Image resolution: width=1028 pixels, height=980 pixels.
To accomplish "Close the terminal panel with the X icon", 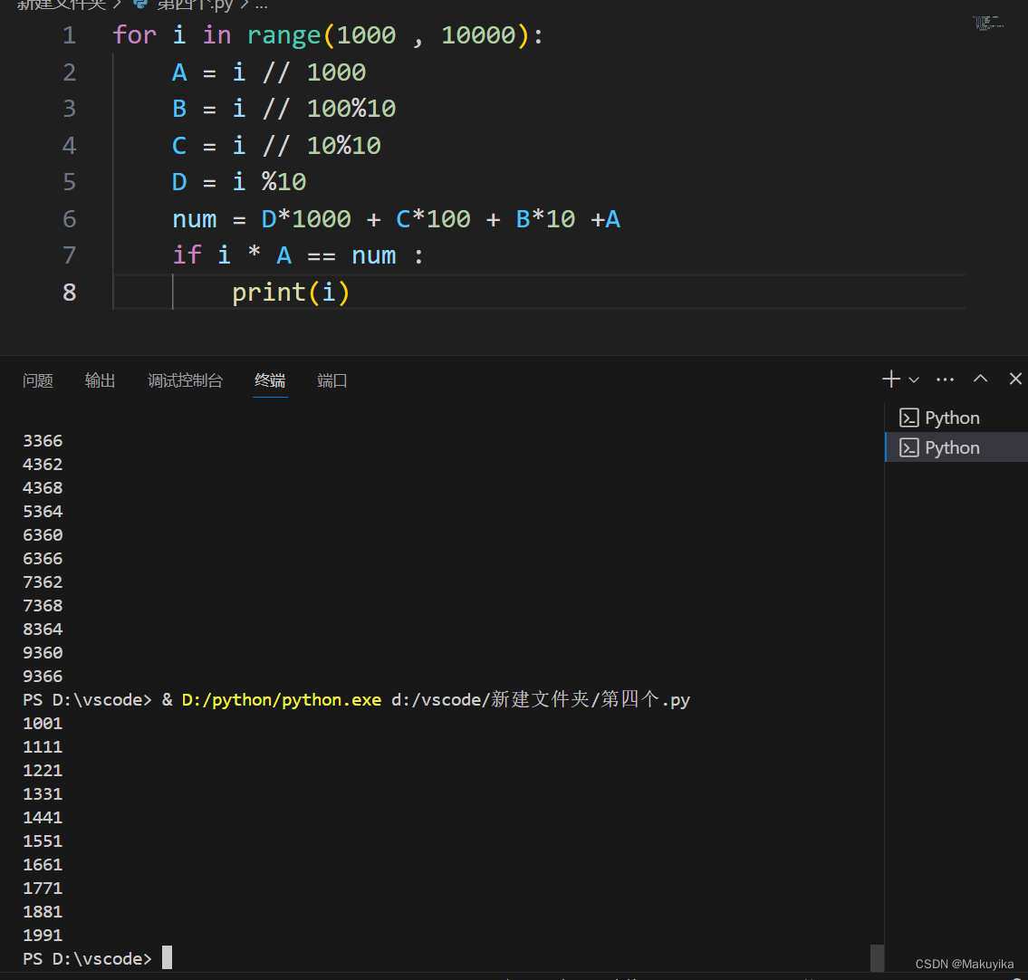I will pyautogui.click(x=1014, y=379).
